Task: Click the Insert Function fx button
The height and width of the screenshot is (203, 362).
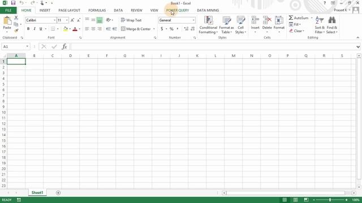Action: tap(64, 47)
